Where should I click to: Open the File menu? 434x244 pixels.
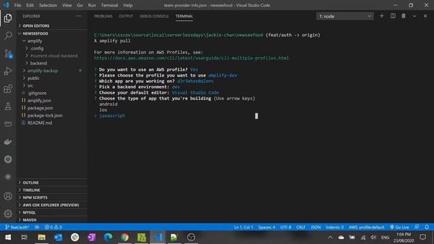[x=18, y=5]
